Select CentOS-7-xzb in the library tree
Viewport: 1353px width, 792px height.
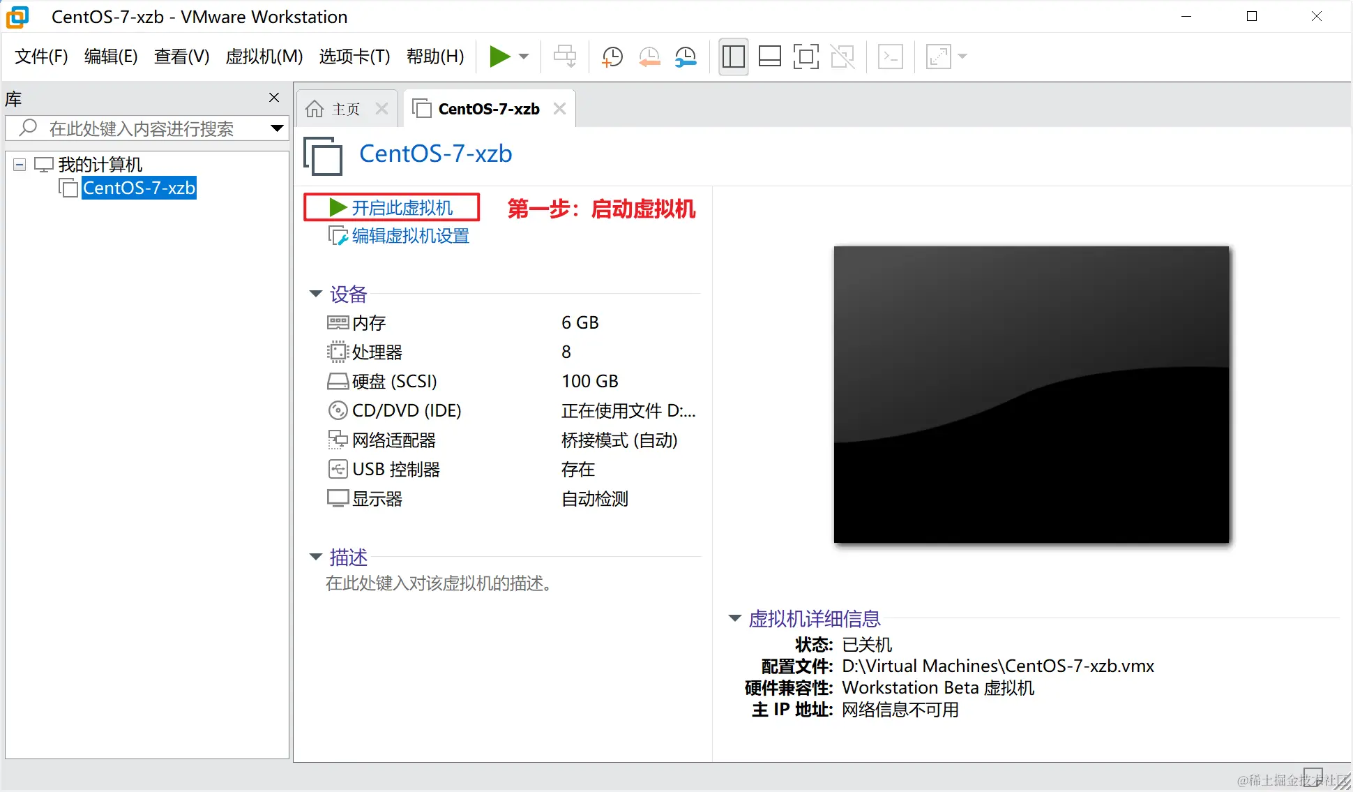pos(139,188)
